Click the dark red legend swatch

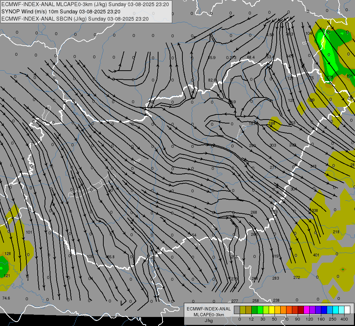301,310
